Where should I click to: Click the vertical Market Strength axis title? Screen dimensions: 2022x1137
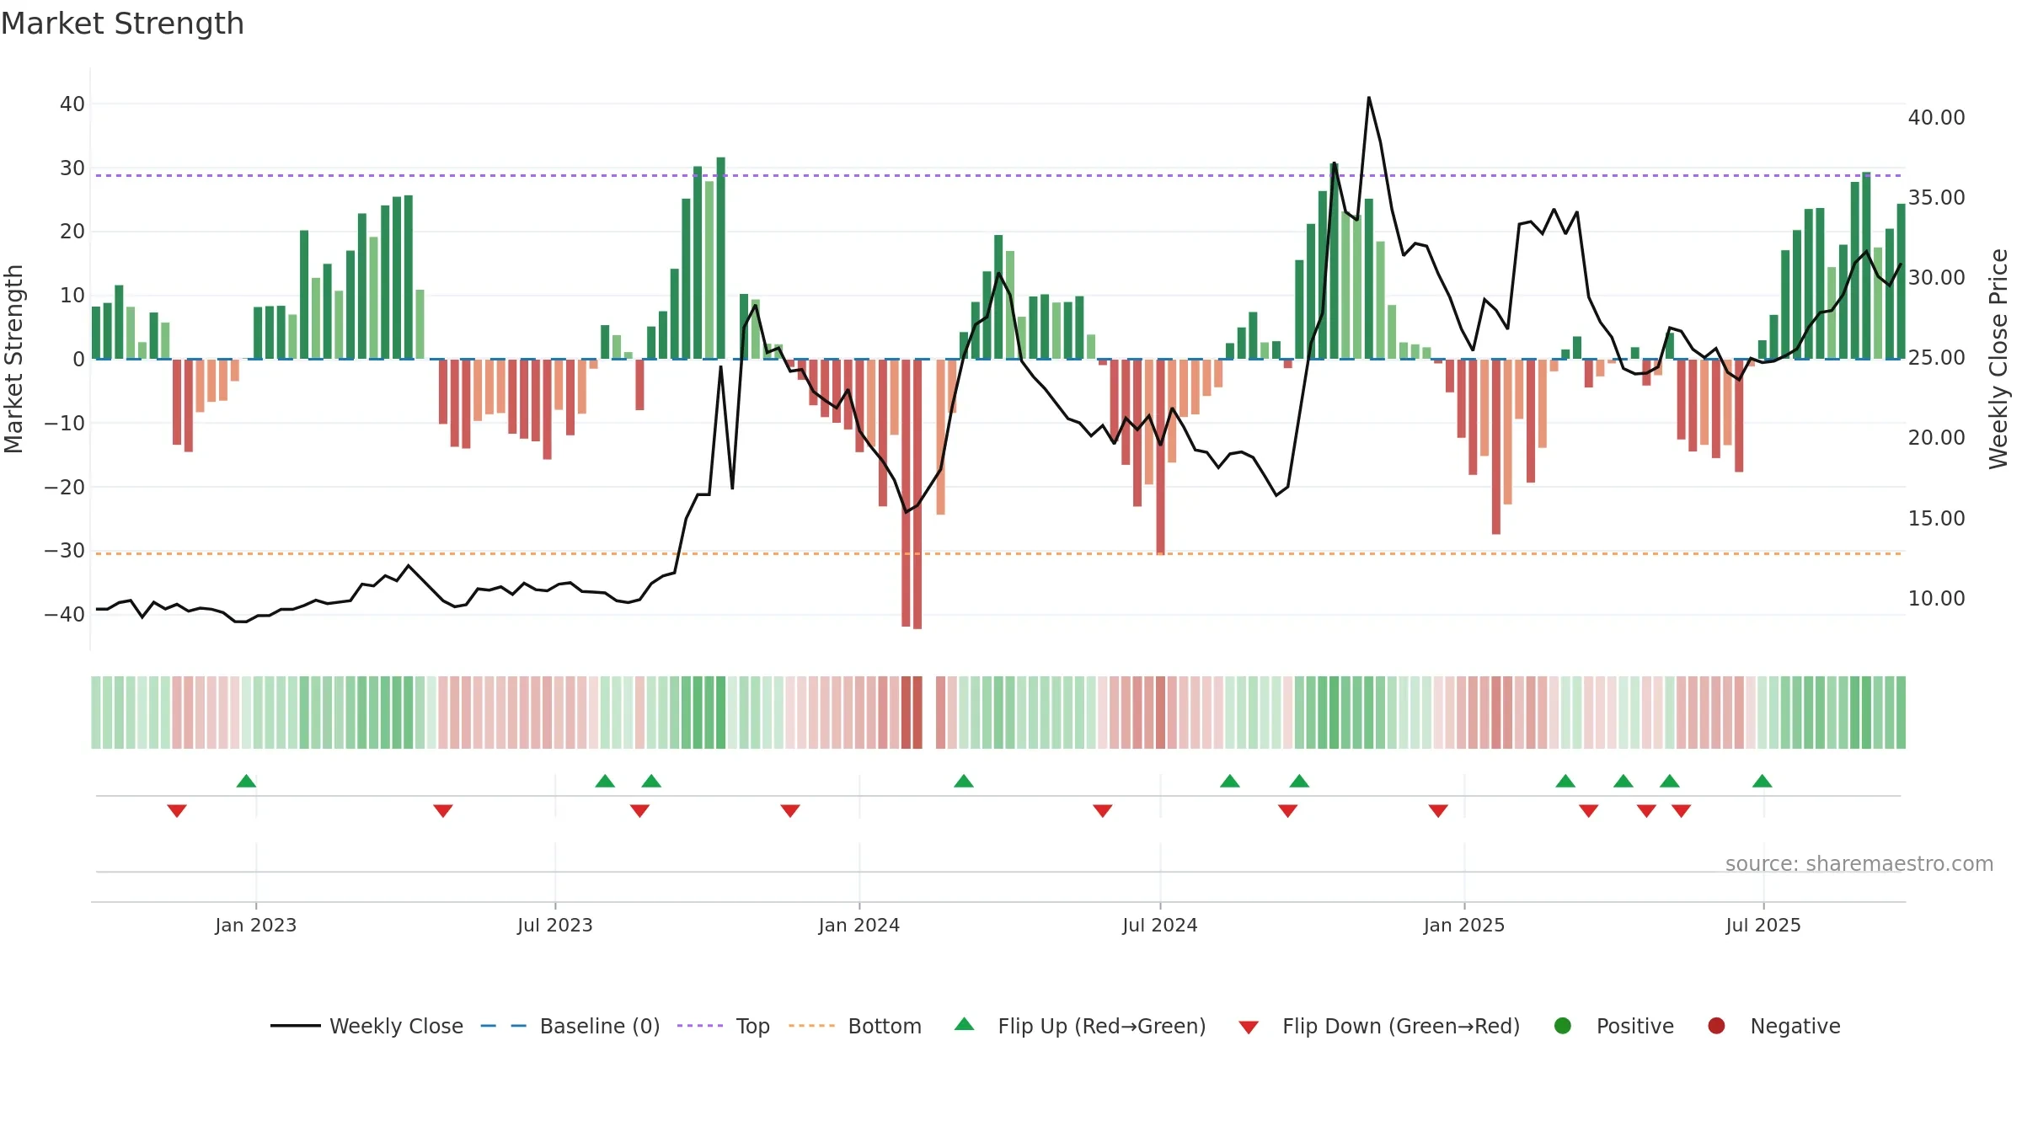tap(13, 359)
